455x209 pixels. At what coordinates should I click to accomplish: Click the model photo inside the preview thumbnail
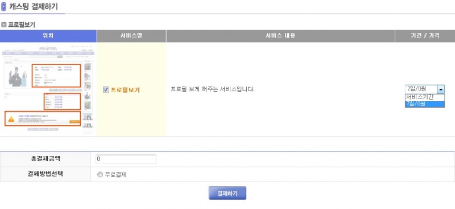pos(18,76)
